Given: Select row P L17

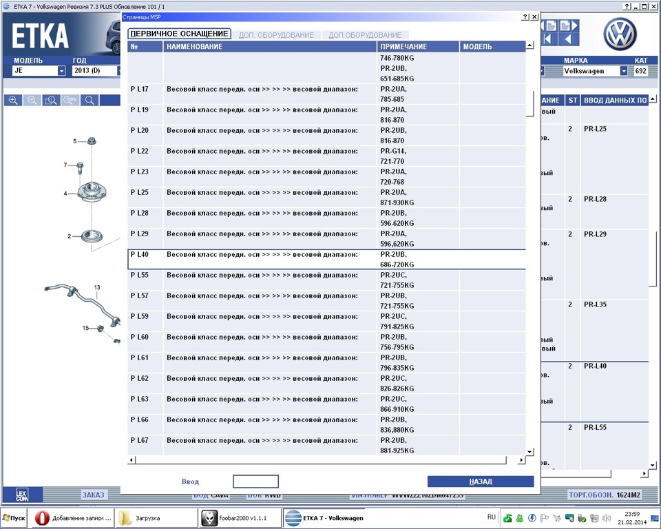Looking at the screenshot, I should [326, 94].
